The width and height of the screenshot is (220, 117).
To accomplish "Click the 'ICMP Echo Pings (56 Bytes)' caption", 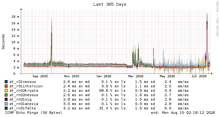I will pyautogui.click(x=33, y=113).
